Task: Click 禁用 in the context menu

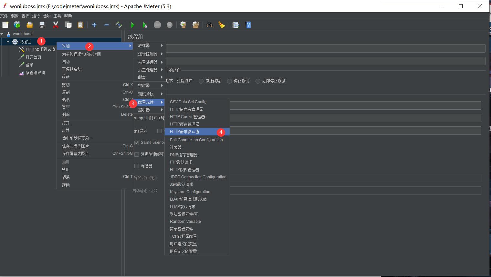Action: tap(95, 169)
